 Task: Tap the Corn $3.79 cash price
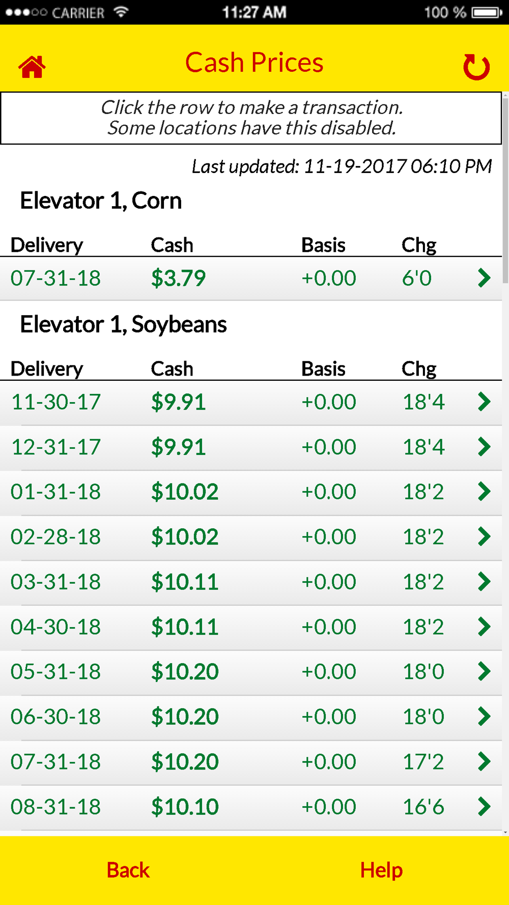point(178,278)
